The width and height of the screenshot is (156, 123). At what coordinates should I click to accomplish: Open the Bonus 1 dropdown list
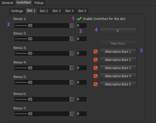(x=44, y=25)
